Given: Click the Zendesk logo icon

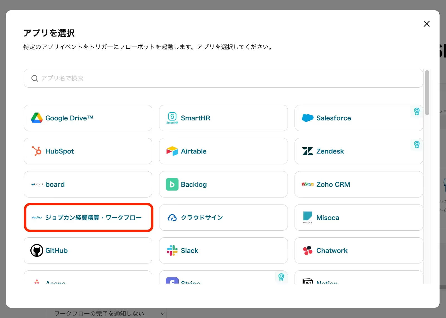Looking at the screenshot, I should tap(307, 151).
